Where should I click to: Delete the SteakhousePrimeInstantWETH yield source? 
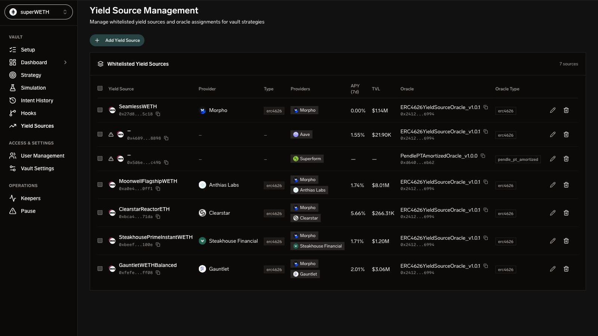pyautogui.click(x=566, y=241)
